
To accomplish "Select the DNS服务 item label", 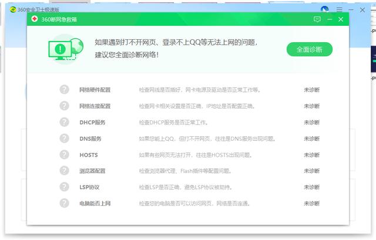I will [x=90, y=138].
